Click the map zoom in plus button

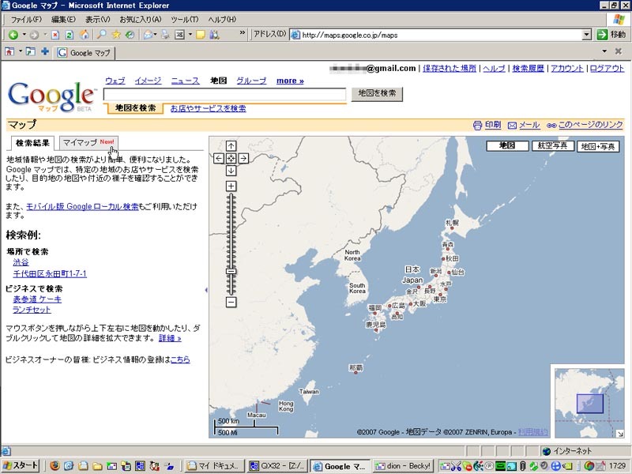click(x=231, y=186)
